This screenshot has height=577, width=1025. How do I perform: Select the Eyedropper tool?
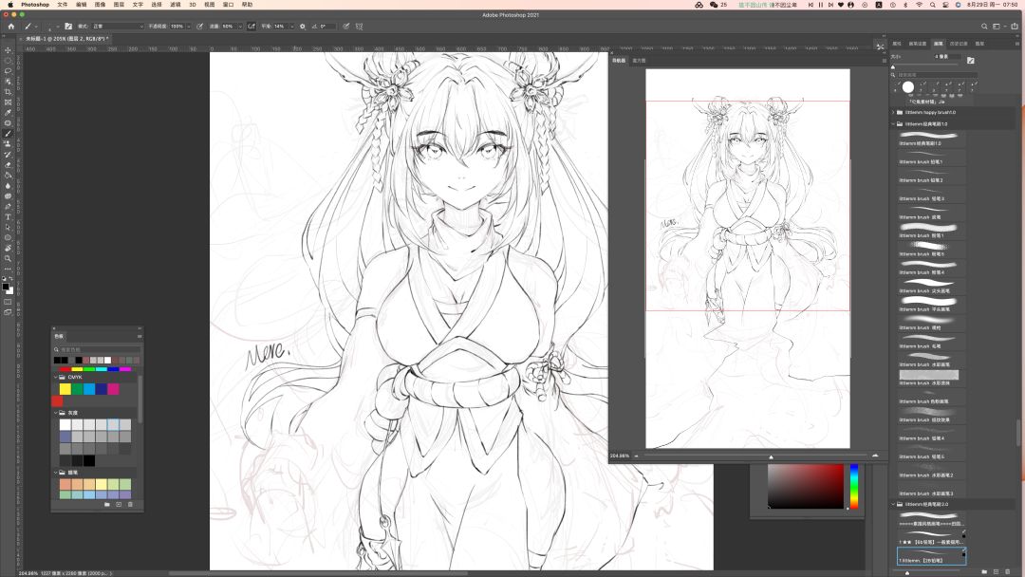click(8, 113)
